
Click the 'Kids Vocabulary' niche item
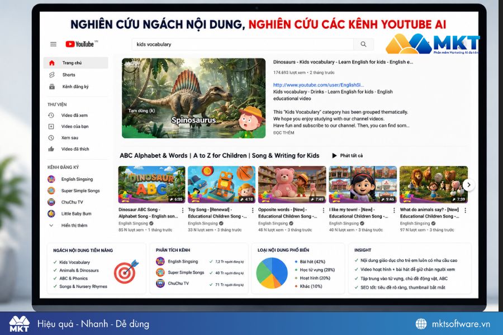click(x=74, y=262)
